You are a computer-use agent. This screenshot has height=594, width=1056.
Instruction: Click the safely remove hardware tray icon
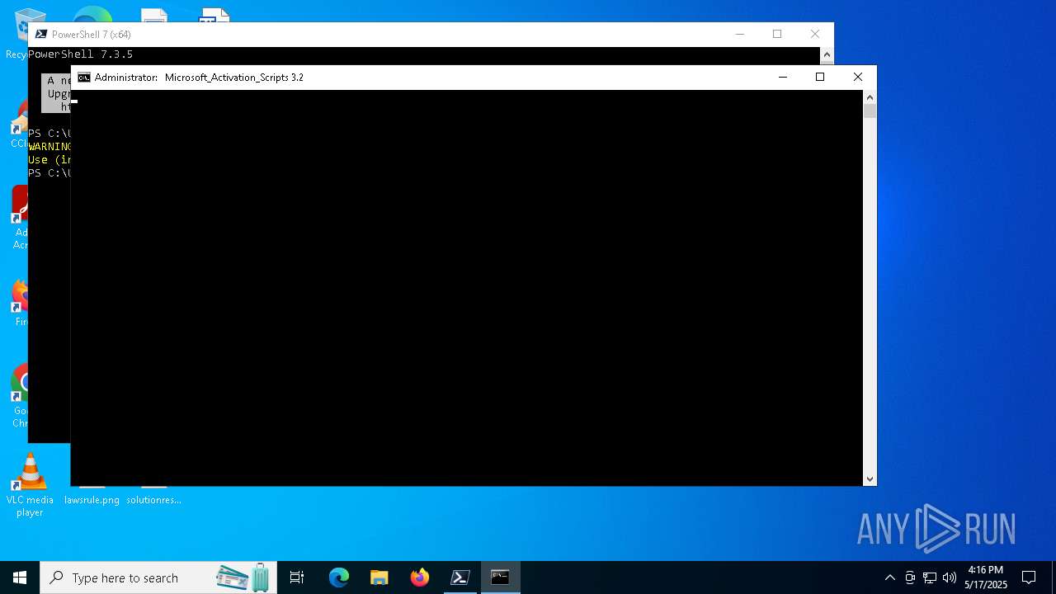(910, 577)
